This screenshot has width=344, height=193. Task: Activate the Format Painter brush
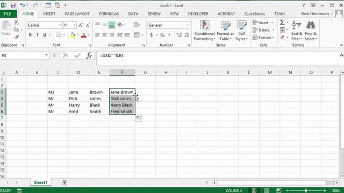click(x=16, y=37)
